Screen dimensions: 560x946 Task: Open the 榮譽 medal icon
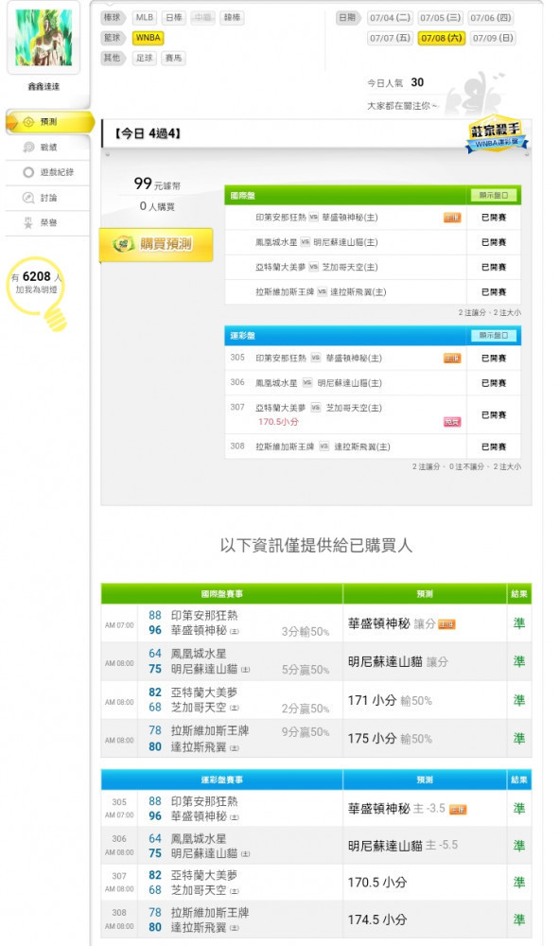[28, 222]
